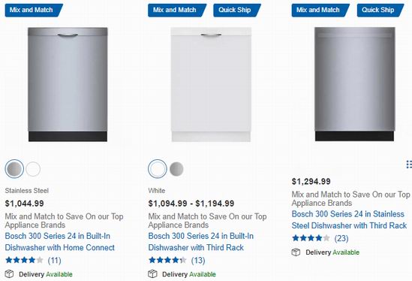Click the white dishwasher product image
Screen dimensions: 412x281
[211, 84]
